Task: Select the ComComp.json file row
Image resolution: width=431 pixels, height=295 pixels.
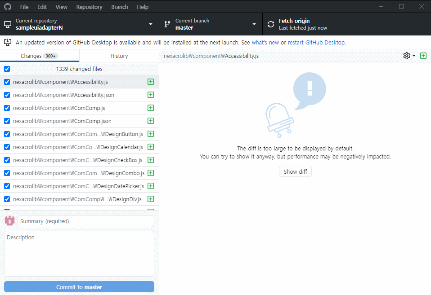Action: click(80, 121)
